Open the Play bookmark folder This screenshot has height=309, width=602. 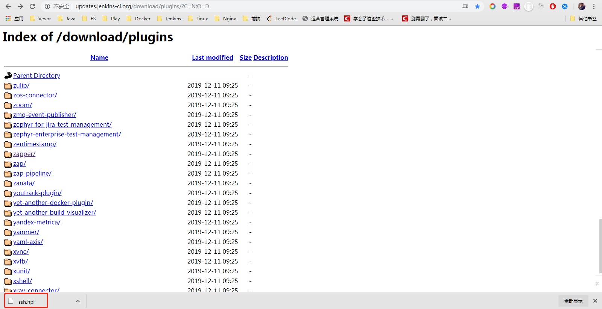111,18
